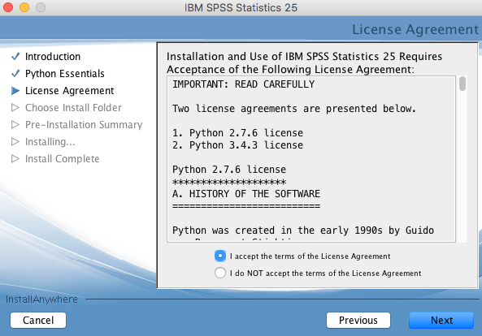This screenshot has height=336, width=482.
Task: Click the red close window button
Action: pos(8,7)
